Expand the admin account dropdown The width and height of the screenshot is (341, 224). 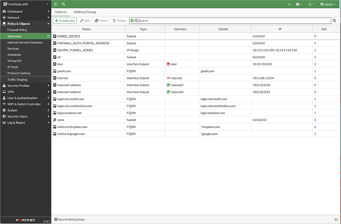328,4
